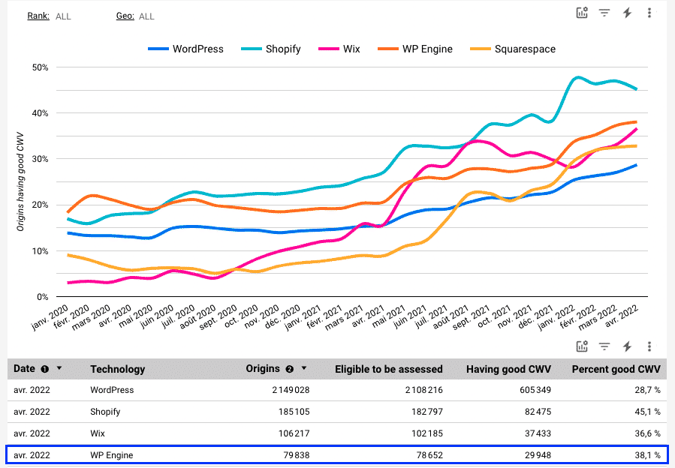Open the filter icon above the data table
The height and width of the screenshot is (468, 675).
pyautogui.click(x=604, y=346)
